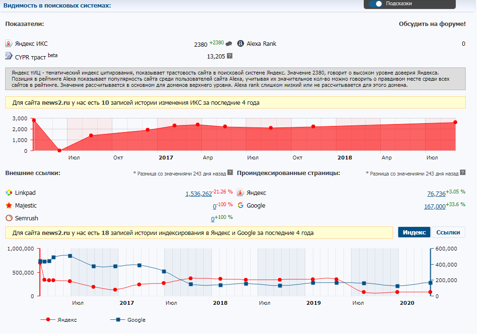Toggle Яндекс series in chart legend
Viewport: 477px width, 334px height.
[59, 320]
